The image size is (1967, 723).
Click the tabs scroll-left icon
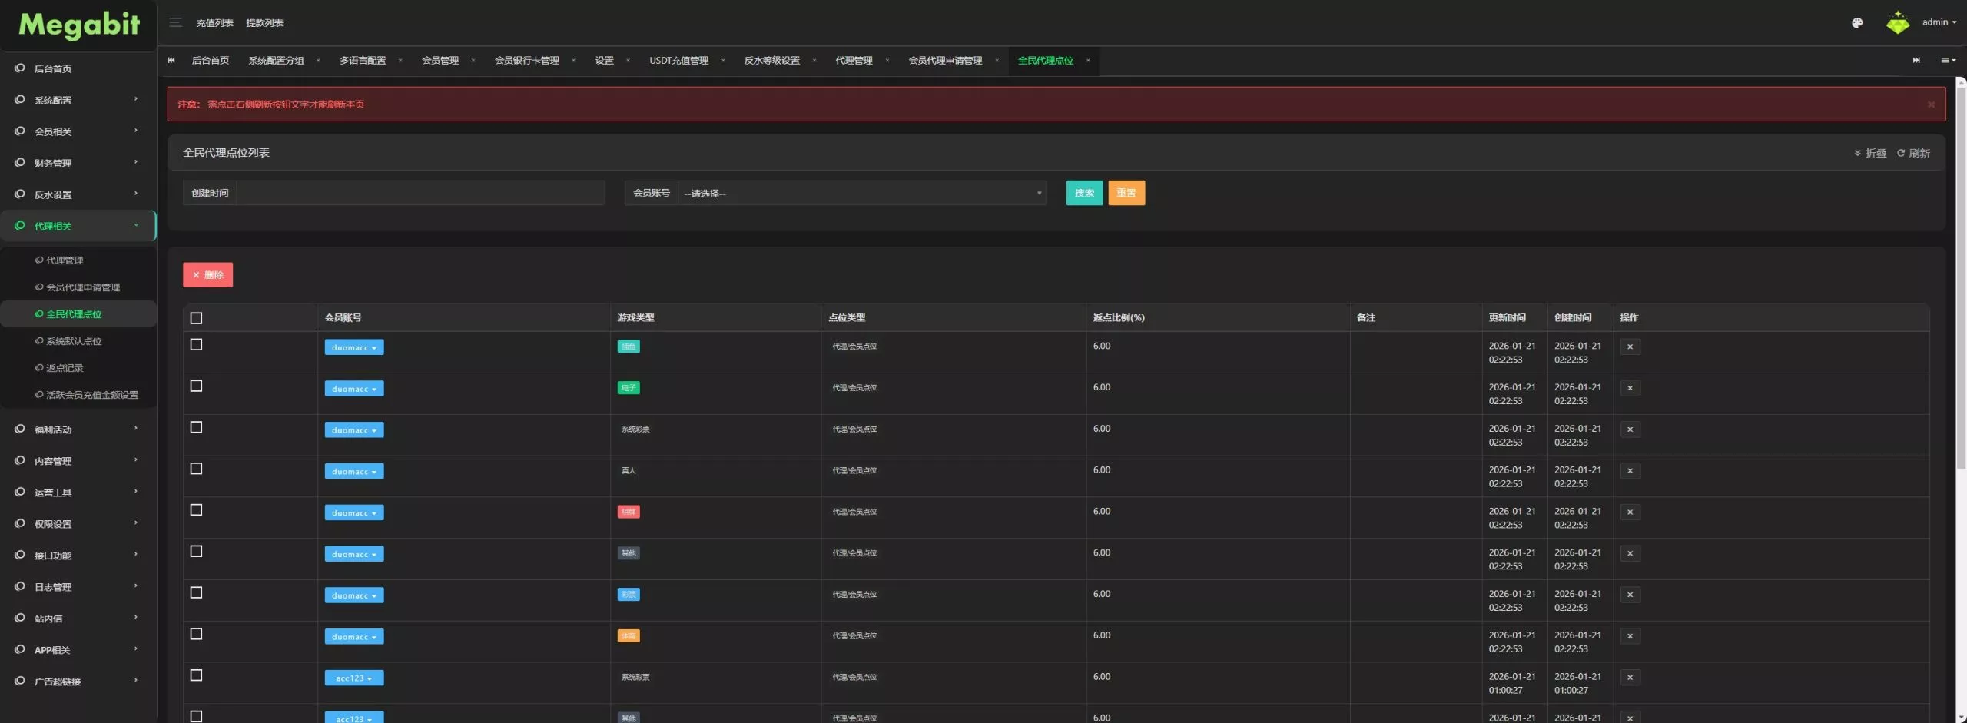pos(171,60)
